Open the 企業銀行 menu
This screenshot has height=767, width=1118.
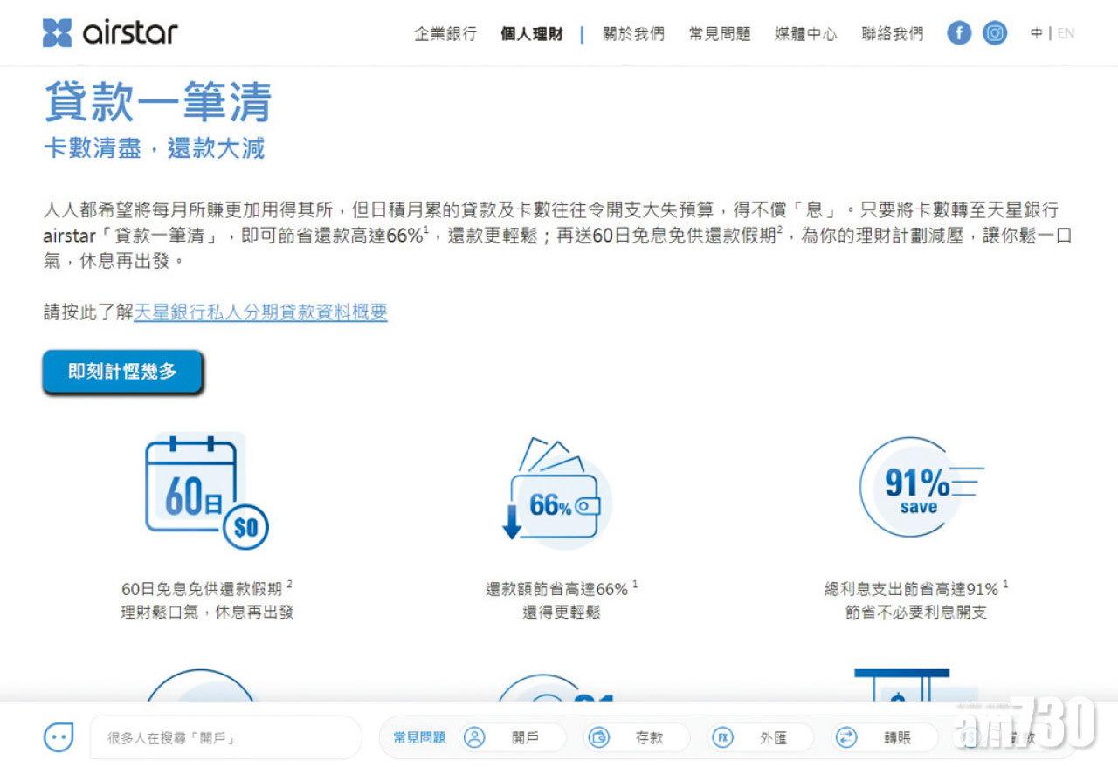(445, 34)
